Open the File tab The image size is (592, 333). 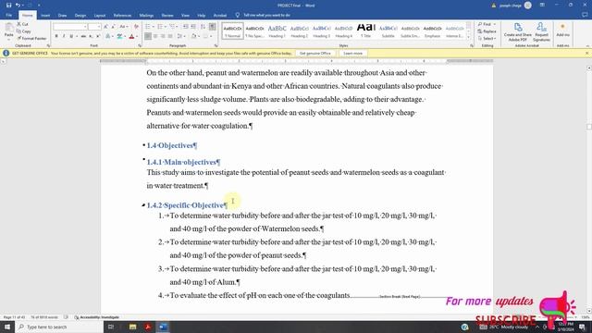pos(8,15)
